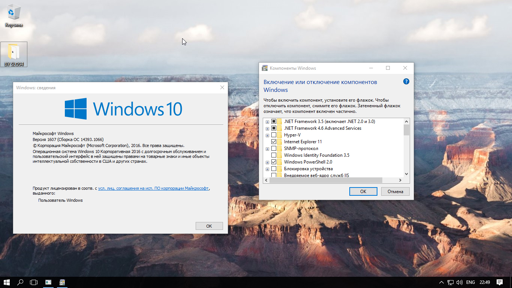
Task: Enable the Hyper-V checkbox
Action: click(x=274, y=135)
